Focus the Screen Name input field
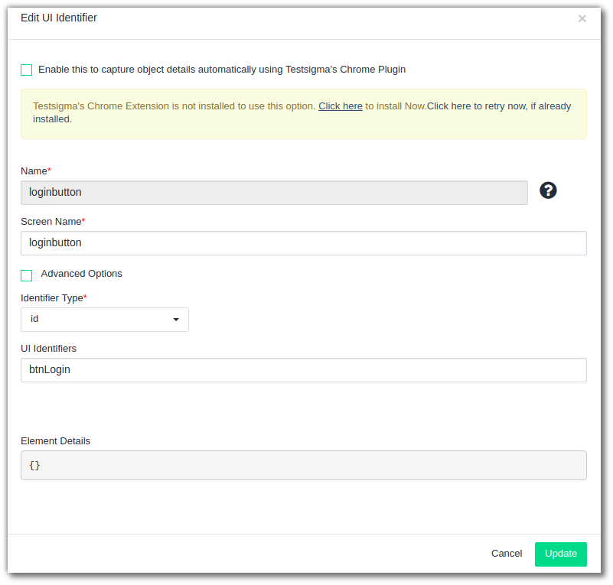 click(x=303, y=243)
